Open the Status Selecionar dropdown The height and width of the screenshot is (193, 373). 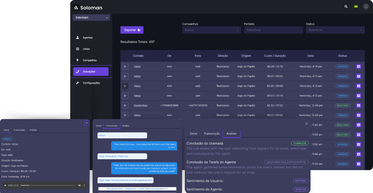pos(335,30)
